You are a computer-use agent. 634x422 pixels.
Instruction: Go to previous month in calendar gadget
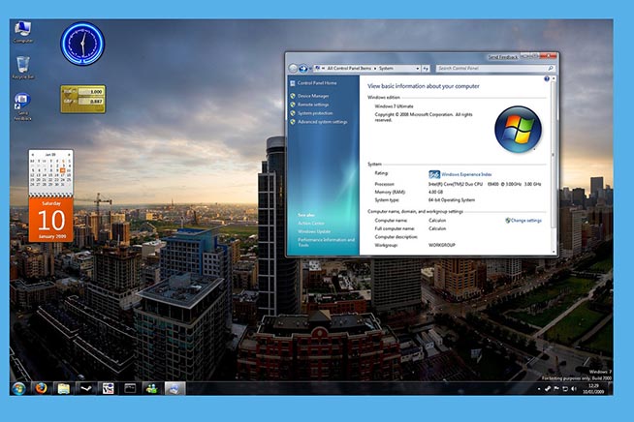(x=33, y=155)
